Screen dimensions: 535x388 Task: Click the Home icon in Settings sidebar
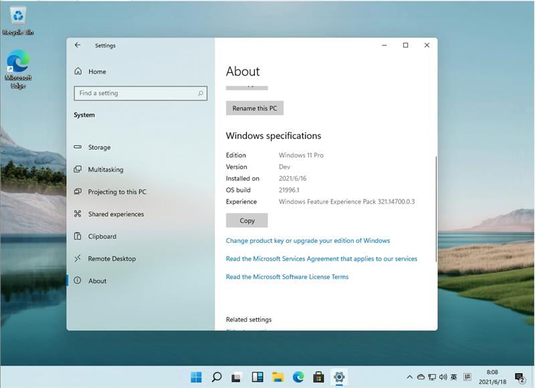(79, 72)
